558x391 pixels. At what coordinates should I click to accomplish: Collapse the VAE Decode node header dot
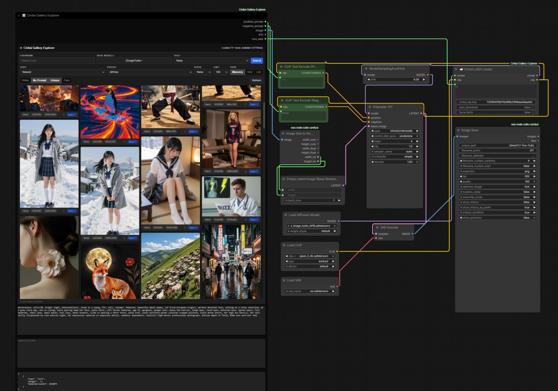pos(376,227)
